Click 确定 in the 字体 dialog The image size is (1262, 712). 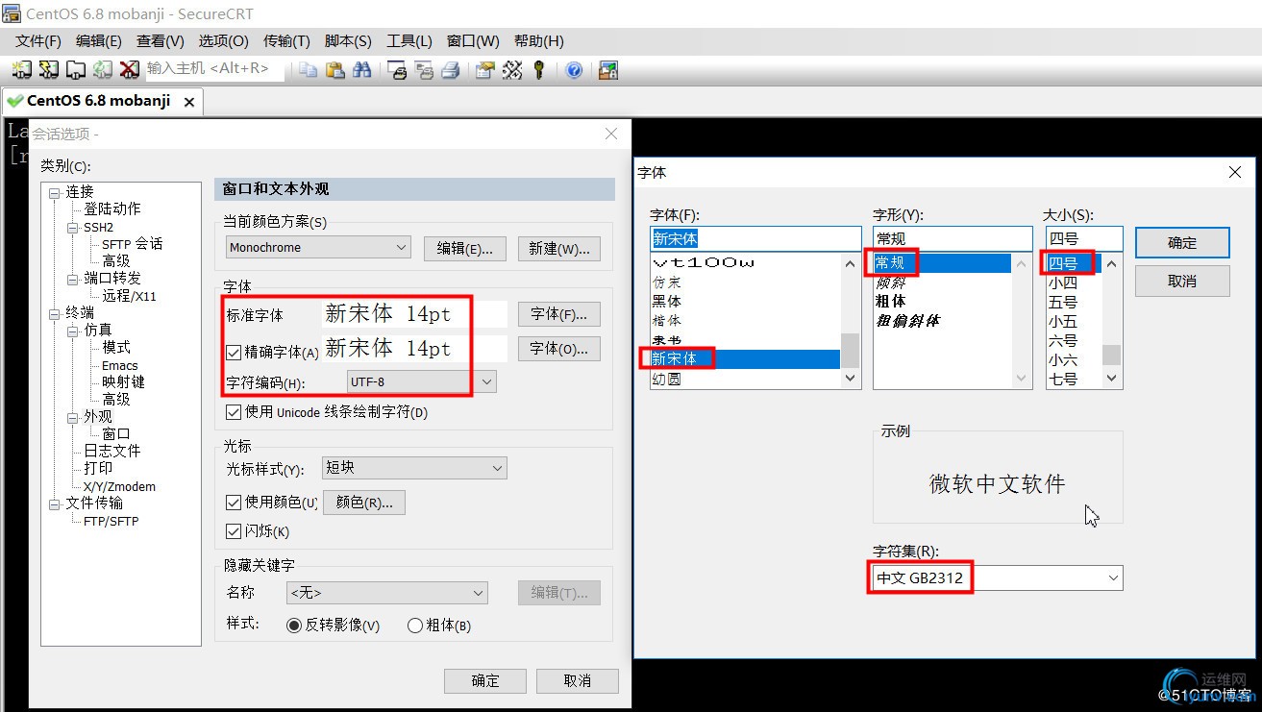coord(1182,243)
